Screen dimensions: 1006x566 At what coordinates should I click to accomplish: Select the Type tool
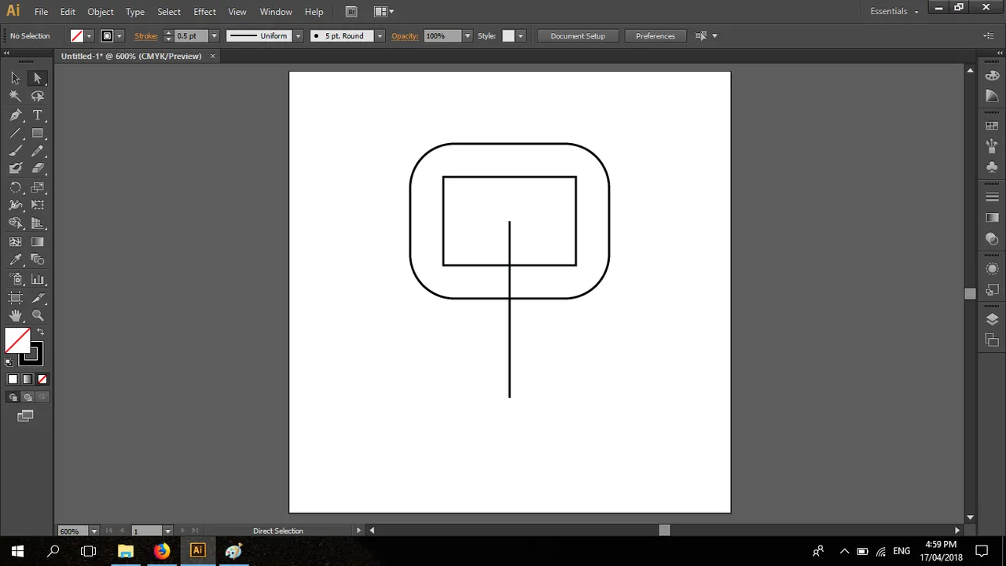click(37, 115)
